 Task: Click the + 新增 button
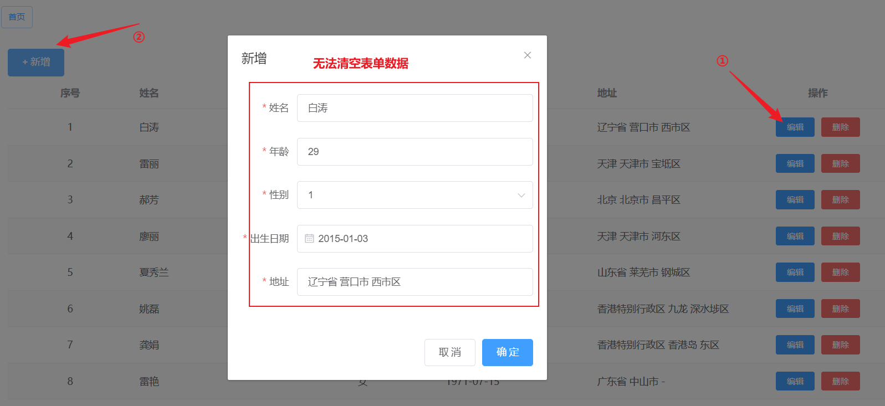(x=36, y=62)
